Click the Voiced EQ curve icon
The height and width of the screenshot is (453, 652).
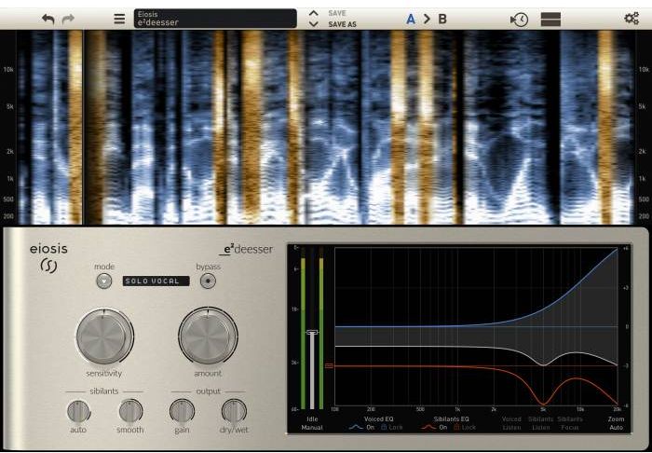pyautogui.click(x=356, y=427)
